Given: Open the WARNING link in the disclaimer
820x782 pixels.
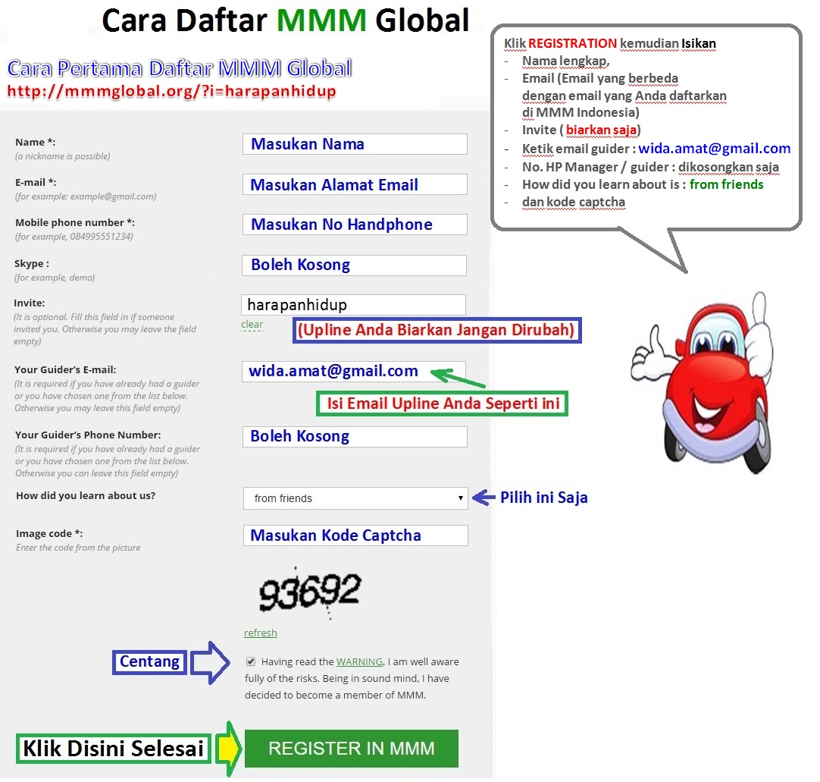Looking at the screenshot, I should click(x=359, y=661).
